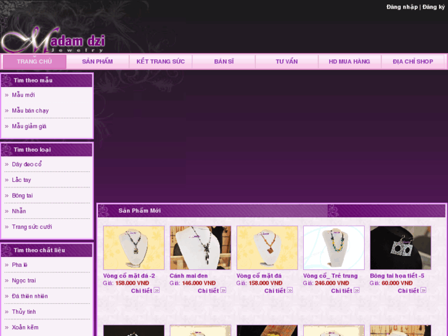Browse the Nhẫn category
This screenshot has width=448, height=336.
point(19,211)
